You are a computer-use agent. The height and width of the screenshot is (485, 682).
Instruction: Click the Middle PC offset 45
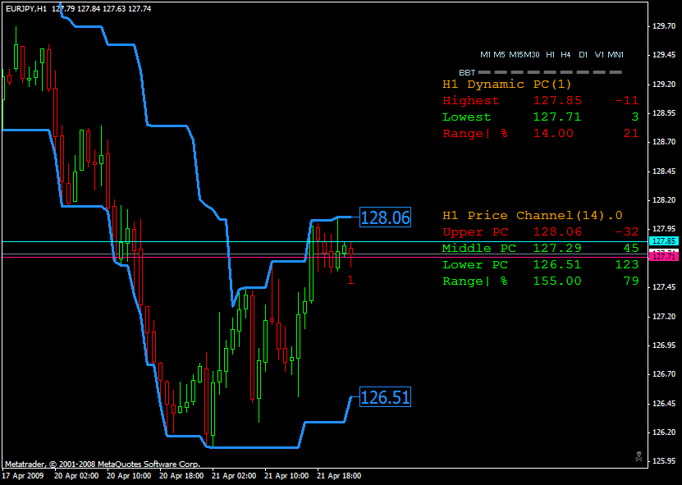tap(631, 249)
